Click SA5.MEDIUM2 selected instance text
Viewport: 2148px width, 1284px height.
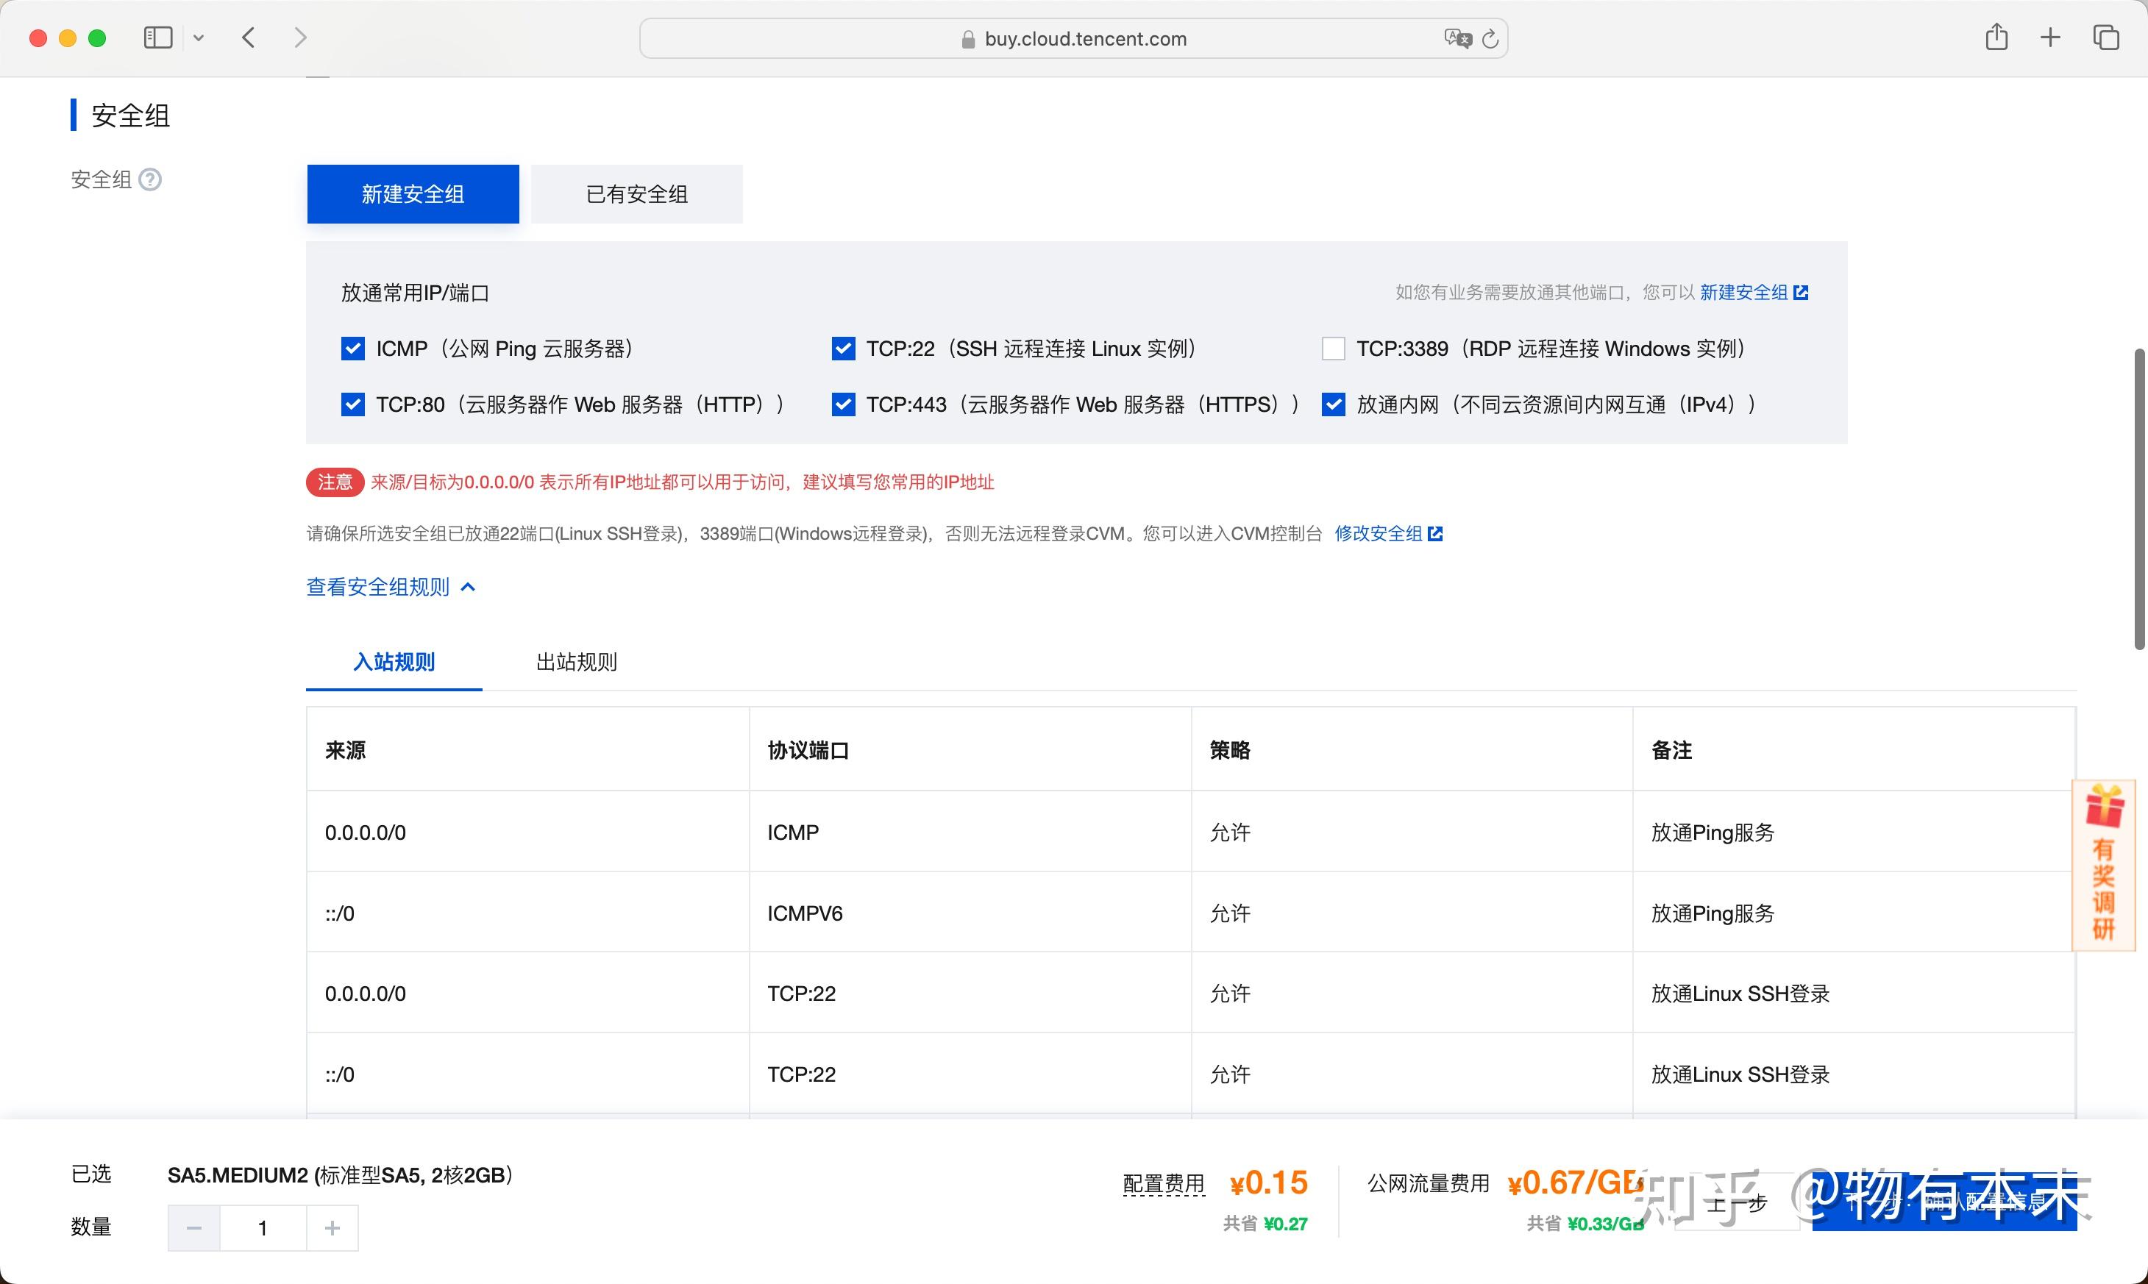point(341,1175)
